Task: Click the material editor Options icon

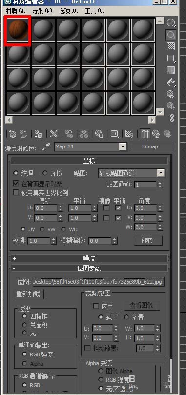Action: tap(171, 94)
